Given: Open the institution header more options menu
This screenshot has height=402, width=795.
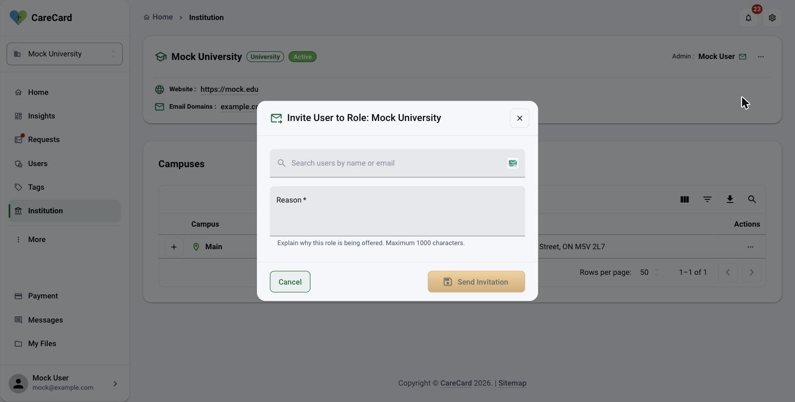Looking at the screenshot, I should pyautogui.click(x=761, y=56).
